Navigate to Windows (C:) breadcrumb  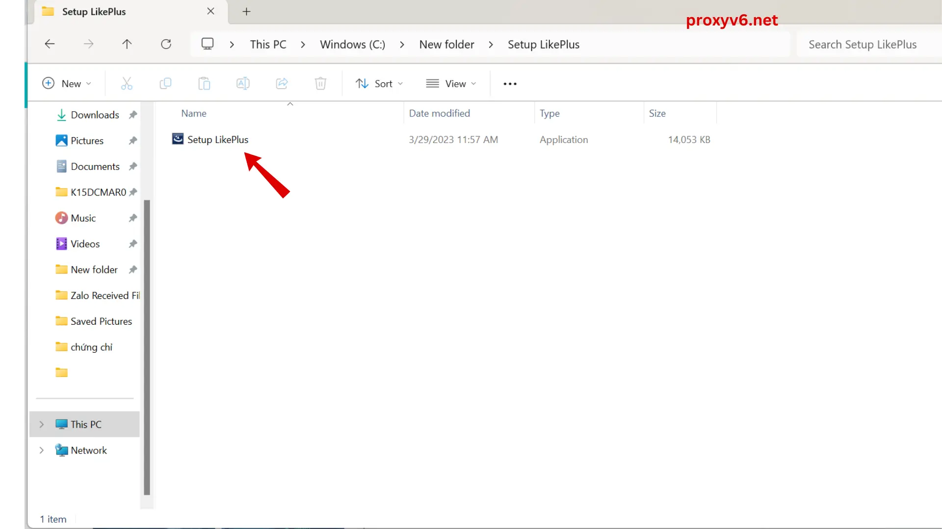(352, 45)
